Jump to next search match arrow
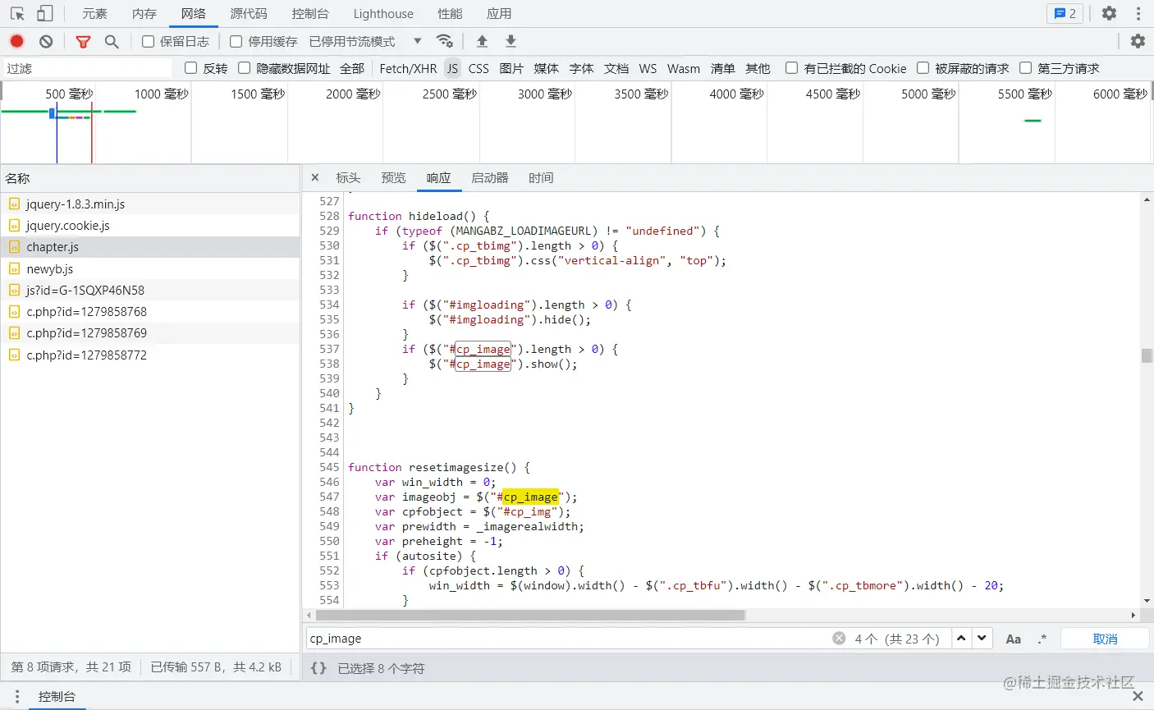Image resolution: width=1154 pixels, height=710 pixels. point(982,639)
